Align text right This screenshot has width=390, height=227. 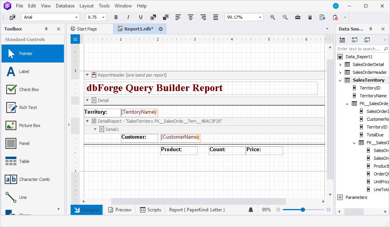pyautogui.click(x=203, y=17)
